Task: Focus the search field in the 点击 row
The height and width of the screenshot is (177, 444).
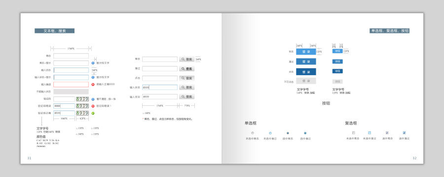Action: click(x=160, y=78)
